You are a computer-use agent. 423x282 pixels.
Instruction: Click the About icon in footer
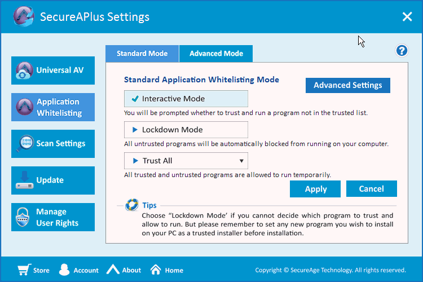tap(113, 270)
